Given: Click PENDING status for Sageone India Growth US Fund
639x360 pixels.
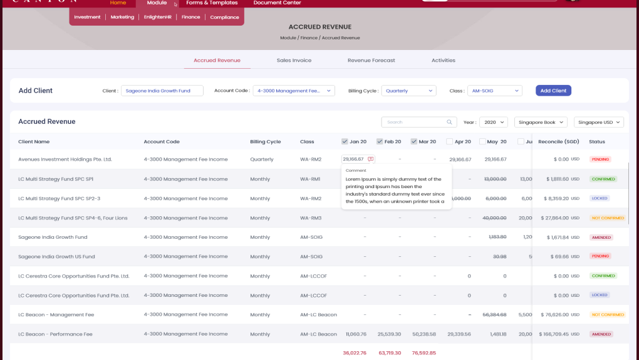Looking at the screenshot, I should [600, 256].
